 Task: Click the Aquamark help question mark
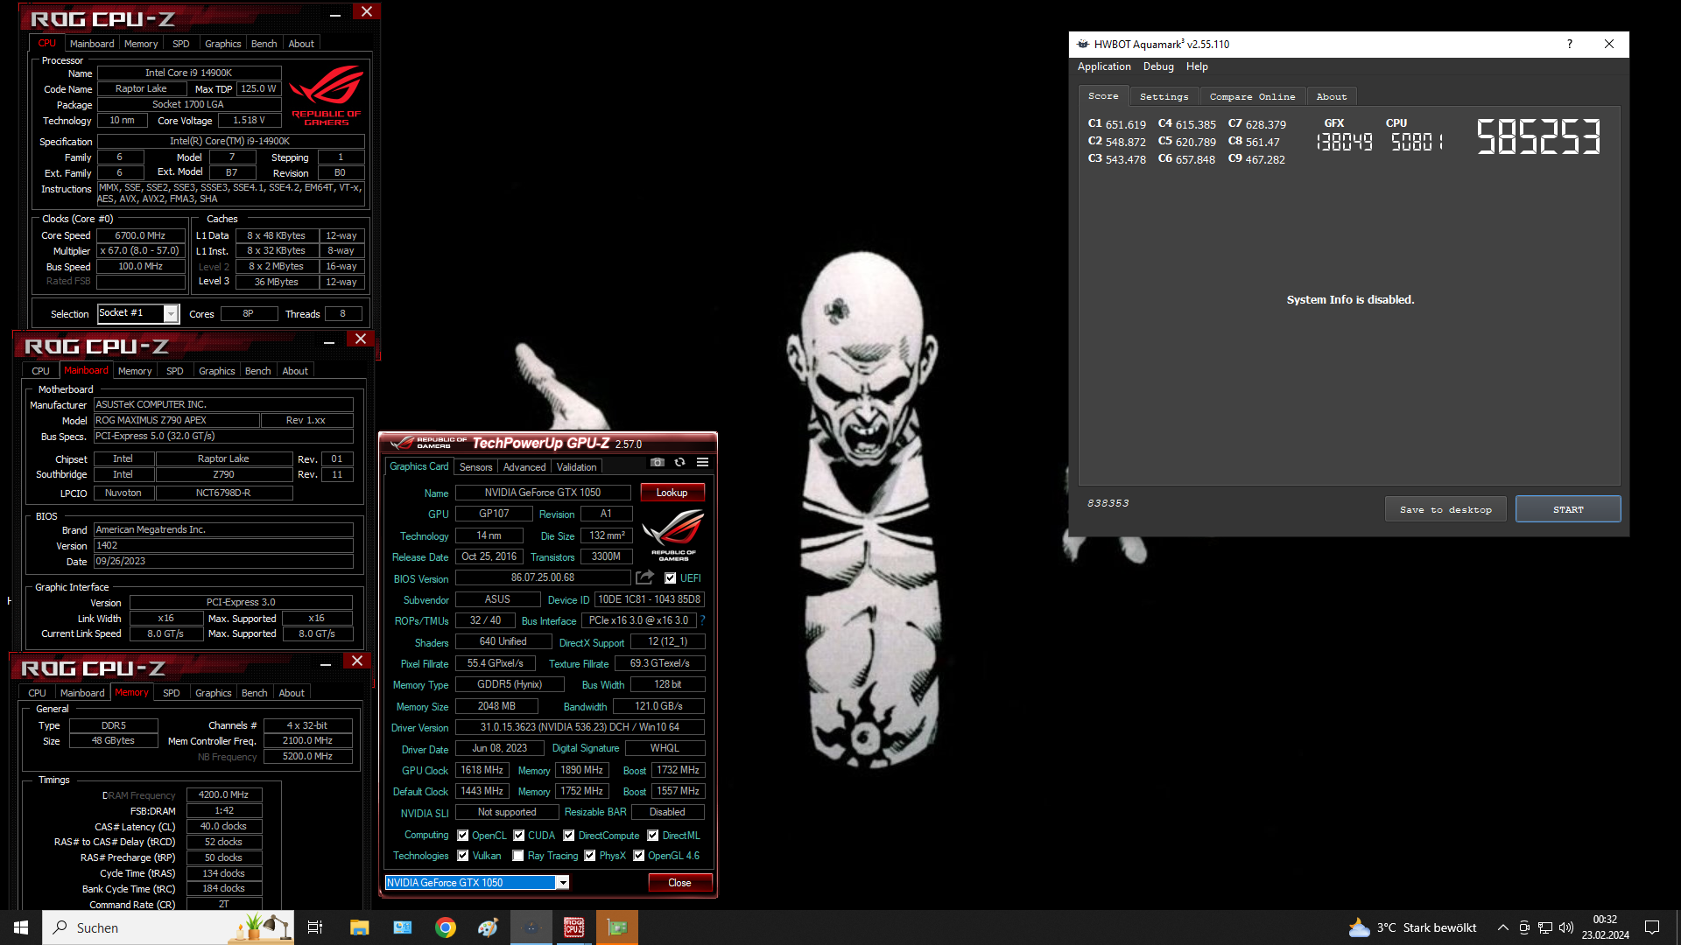[1570, 44]
